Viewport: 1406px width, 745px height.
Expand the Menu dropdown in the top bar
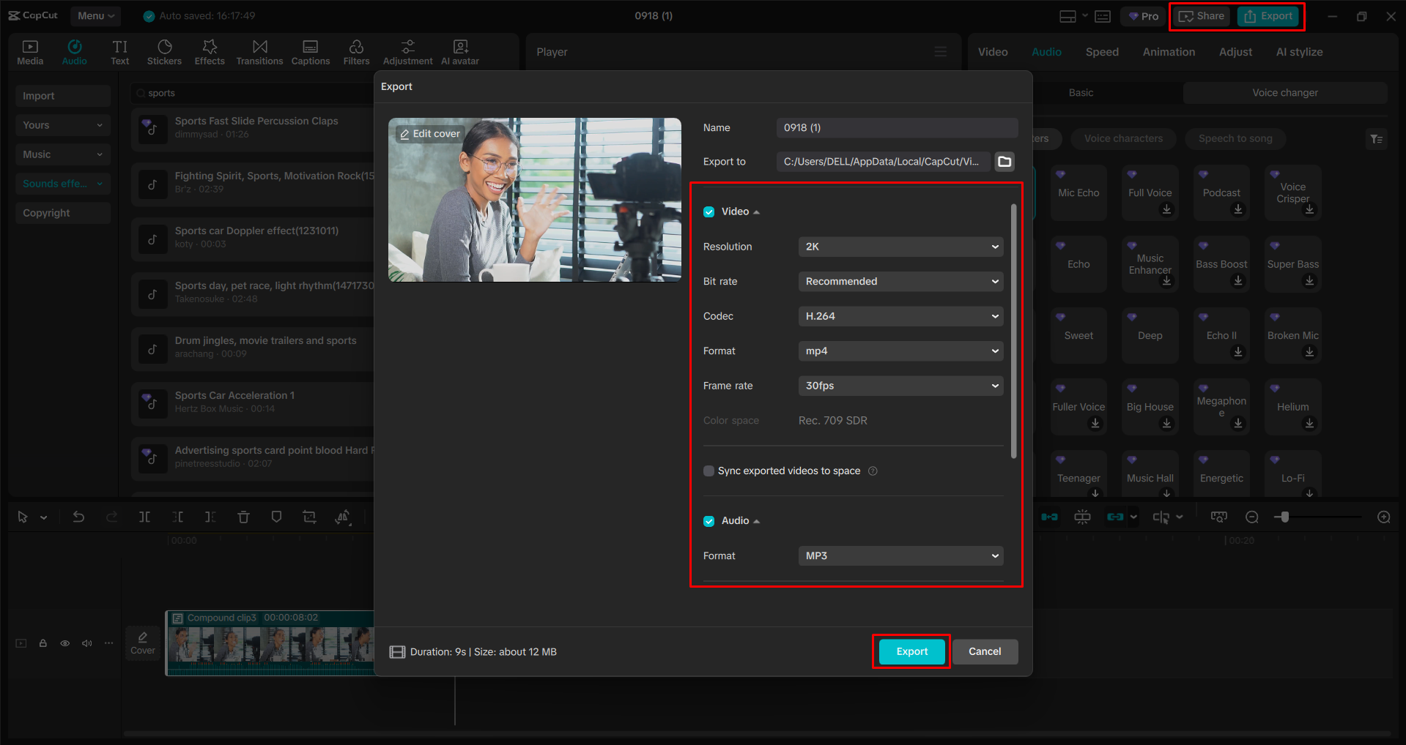tap(95, 15)
